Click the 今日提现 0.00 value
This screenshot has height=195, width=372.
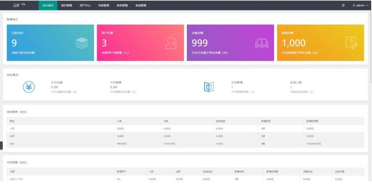pyautogui.click(x=113, y=87)
